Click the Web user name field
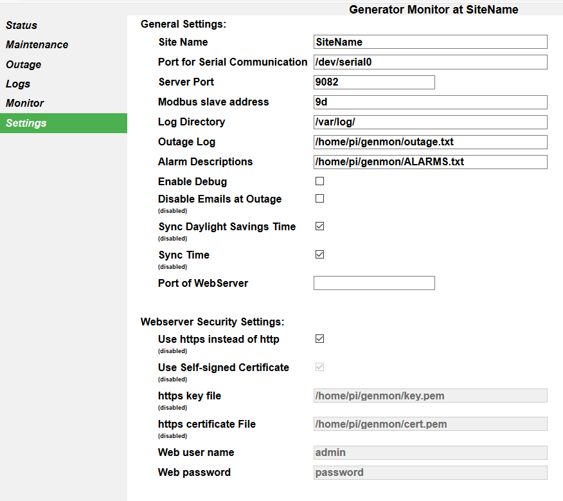Screen dimensions: 563x501 [x=431, y=453]
